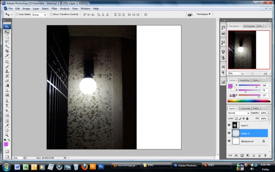275x172 pixels.
Task: Toggle lock position for layer
Action: [244, 118]
